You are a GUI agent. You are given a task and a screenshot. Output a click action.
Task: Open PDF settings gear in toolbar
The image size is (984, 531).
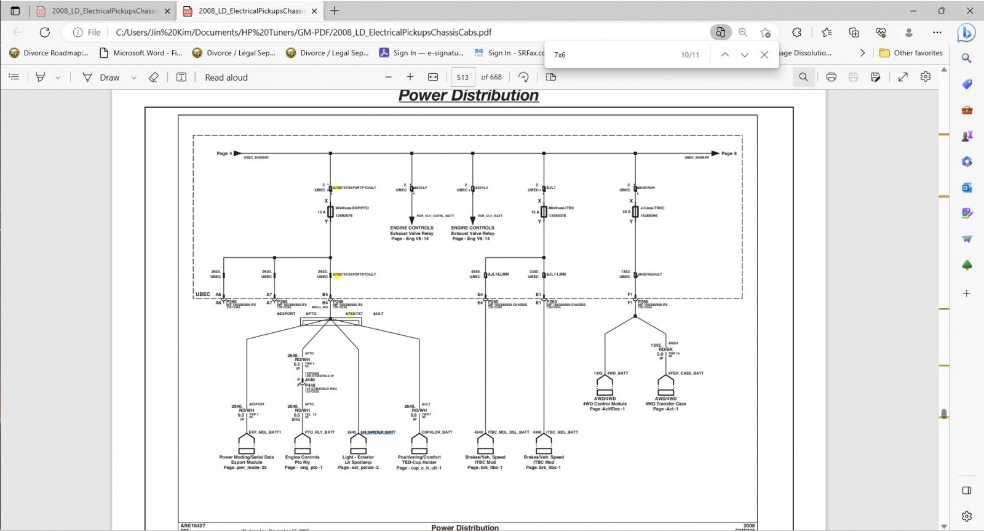pyautogui.click(x=926, y=77)
